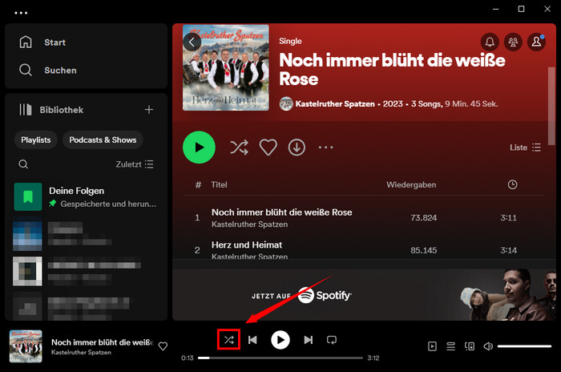Click the Suchen magnifier icon
The width and height of the screenshot is (561, 372).
coord(26,70)
